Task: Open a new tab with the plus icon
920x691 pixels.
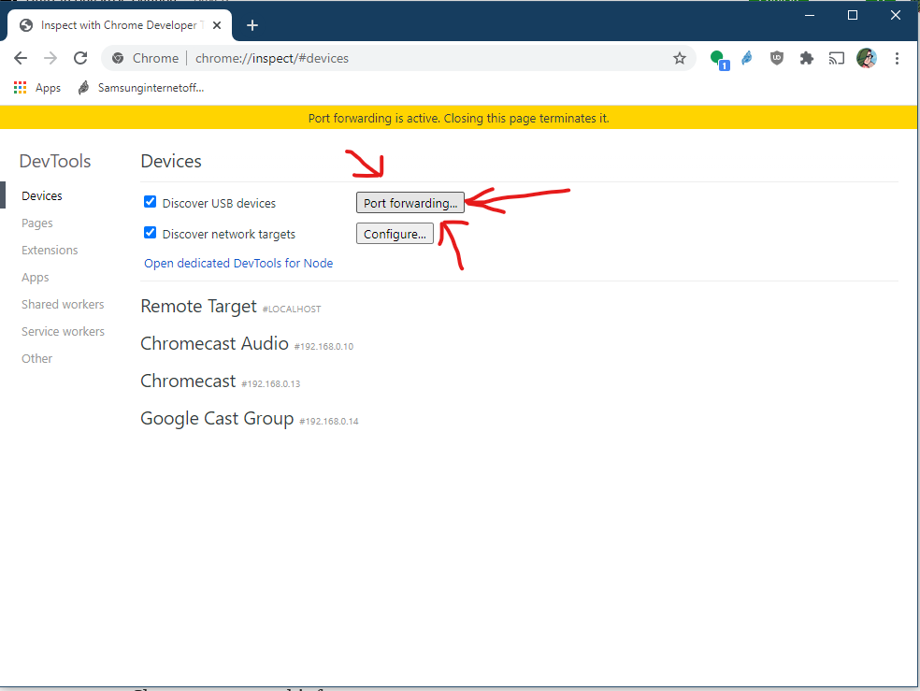Action: pos(252,25)
